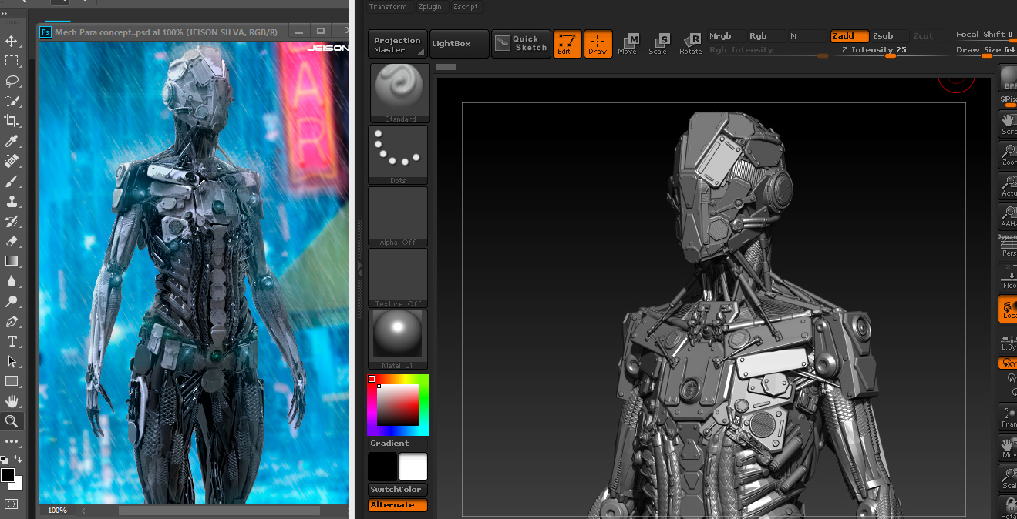Image resolution: width=1017 pixels, height=519 pixels.
Task: Activate the ZBrush Scale mode icon
Action: tap(658, 44)
